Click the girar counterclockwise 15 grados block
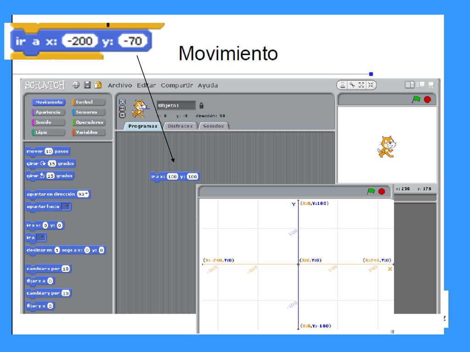The image size is (470, 352). (50, 176)
